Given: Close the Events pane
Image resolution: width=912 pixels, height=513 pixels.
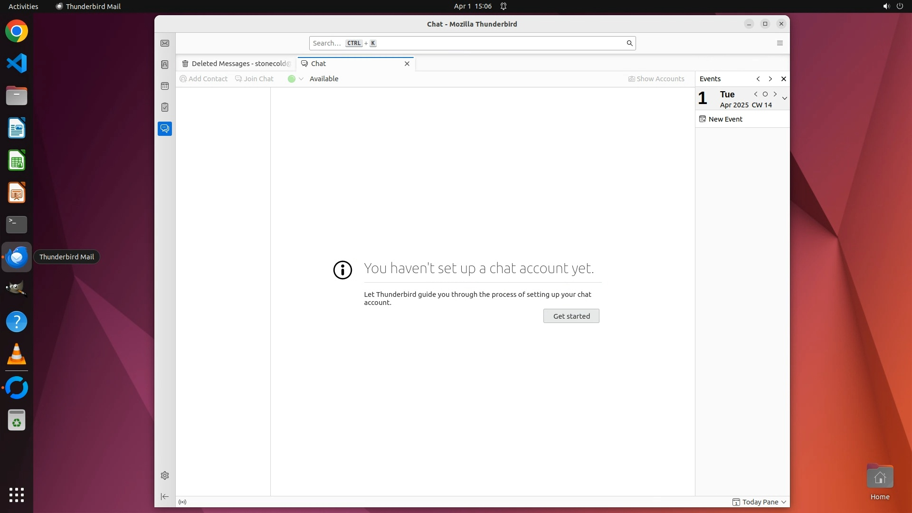Looking at the screenshot, I should click(784, 79).
